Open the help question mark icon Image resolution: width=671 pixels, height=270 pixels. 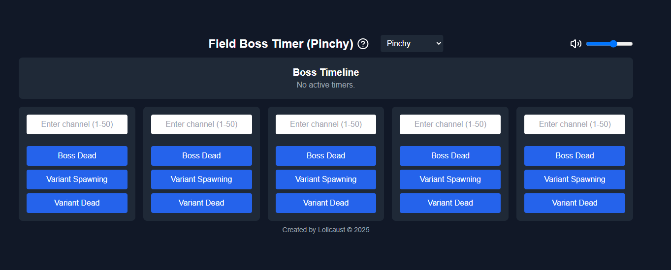tap(363, 44)
